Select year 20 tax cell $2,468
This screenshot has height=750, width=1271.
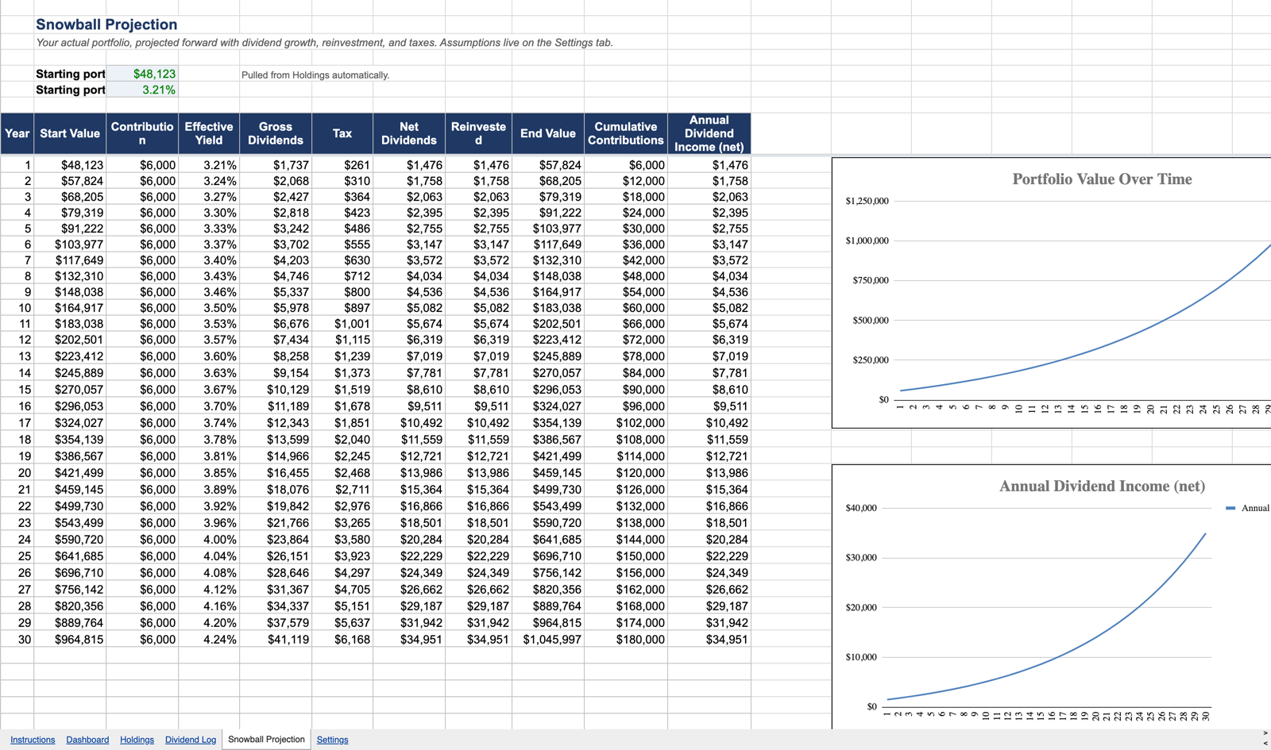[342, 473]
